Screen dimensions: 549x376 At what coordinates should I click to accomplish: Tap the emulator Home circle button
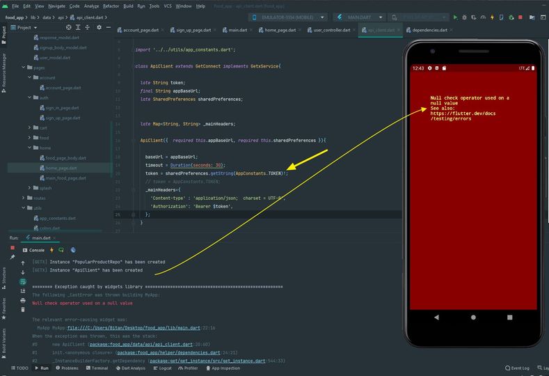[473, 318]
